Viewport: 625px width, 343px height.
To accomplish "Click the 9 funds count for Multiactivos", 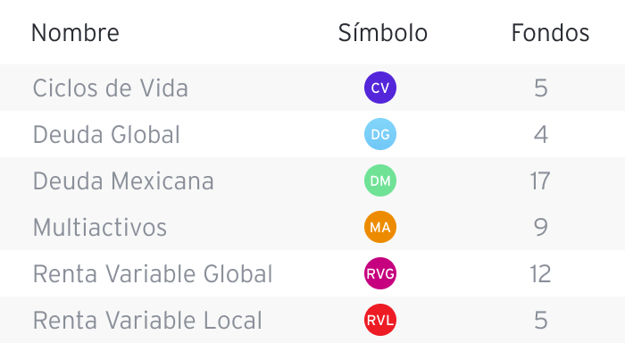I will pos(541,228).
